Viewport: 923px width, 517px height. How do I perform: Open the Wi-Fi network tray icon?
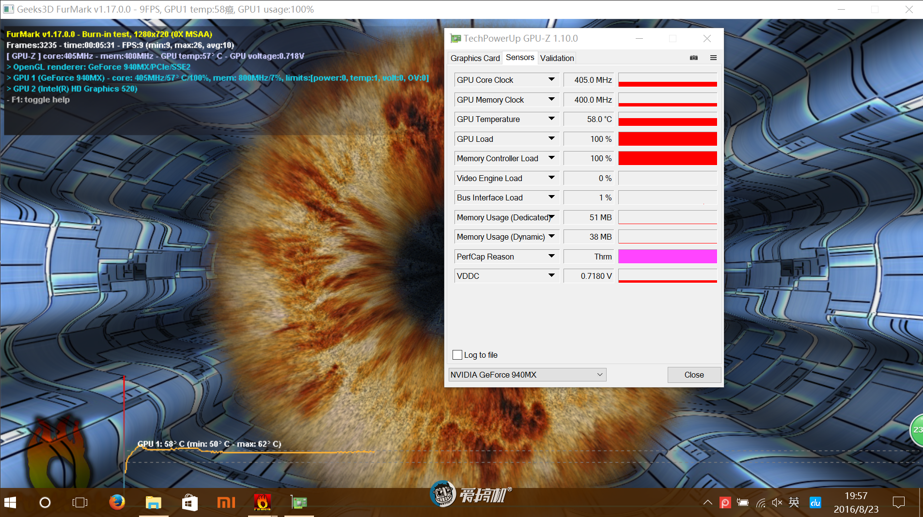pos(761,503)
